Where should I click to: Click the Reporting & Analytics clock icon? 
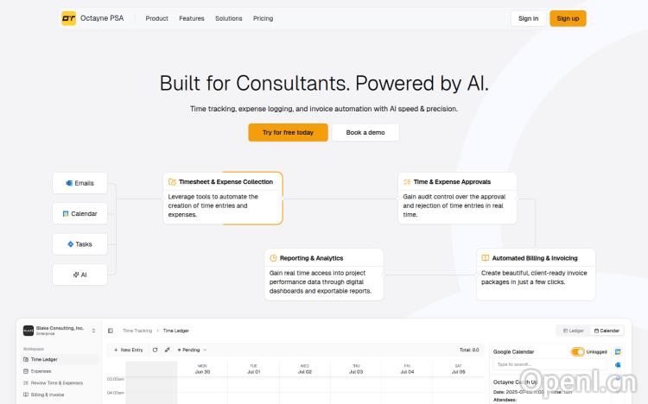pos(273,258)
